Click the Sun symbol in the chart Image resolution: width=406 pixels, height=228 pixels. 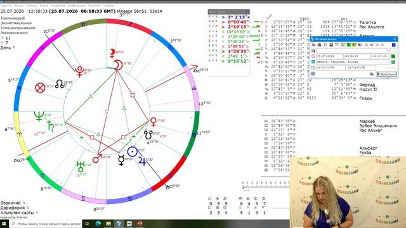tap(133, 152)
